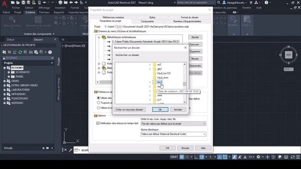Expand the as2 folder chevron
This screenshot has height=169, width=301.
click(x=150, y=65)
